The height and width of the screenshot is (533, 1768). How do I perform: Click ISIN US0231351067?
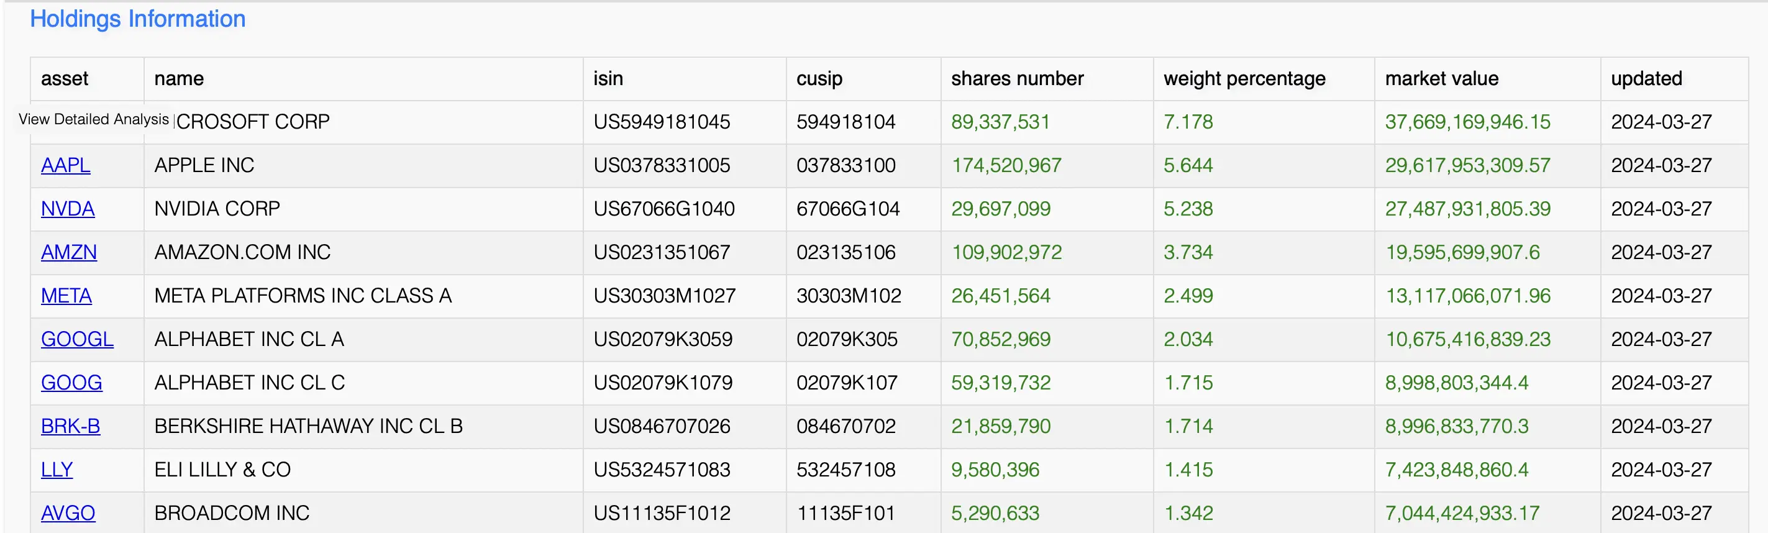coord(662,252)
